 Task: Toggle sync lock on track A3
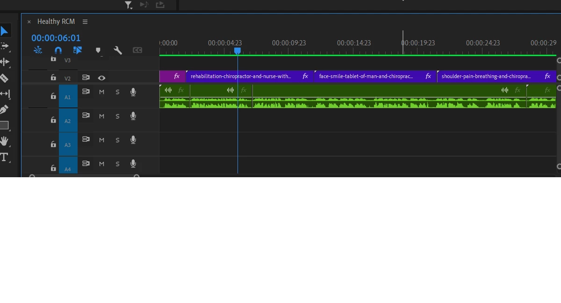pos(86,139)
